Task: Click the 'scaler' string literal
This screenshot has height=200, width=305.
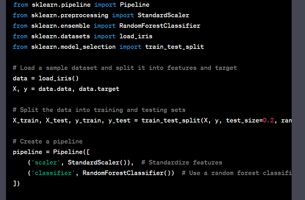Action: click(x=46, y=163)
